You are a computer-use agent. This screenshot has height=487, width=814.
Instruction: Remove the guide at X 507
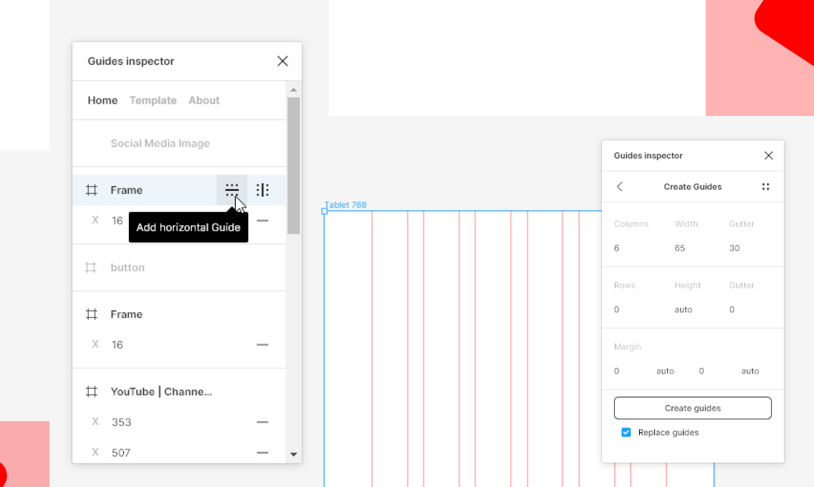tap(263, 452)
